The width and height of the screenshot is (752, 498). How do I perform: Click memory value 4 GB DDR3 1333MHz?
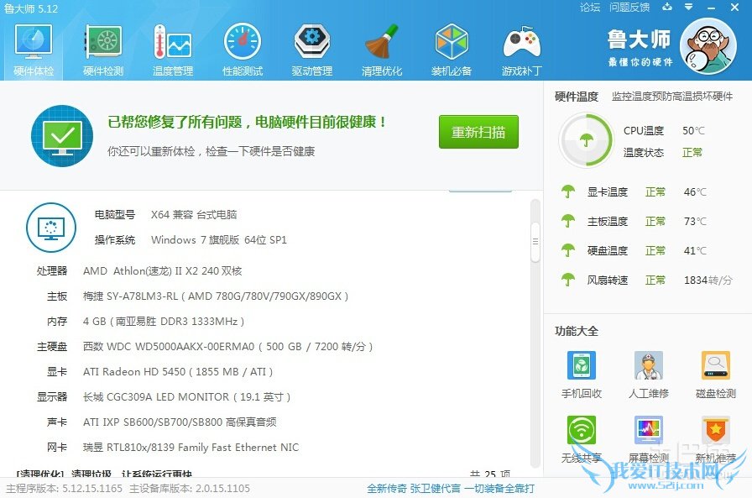click(x=164, y=322)
